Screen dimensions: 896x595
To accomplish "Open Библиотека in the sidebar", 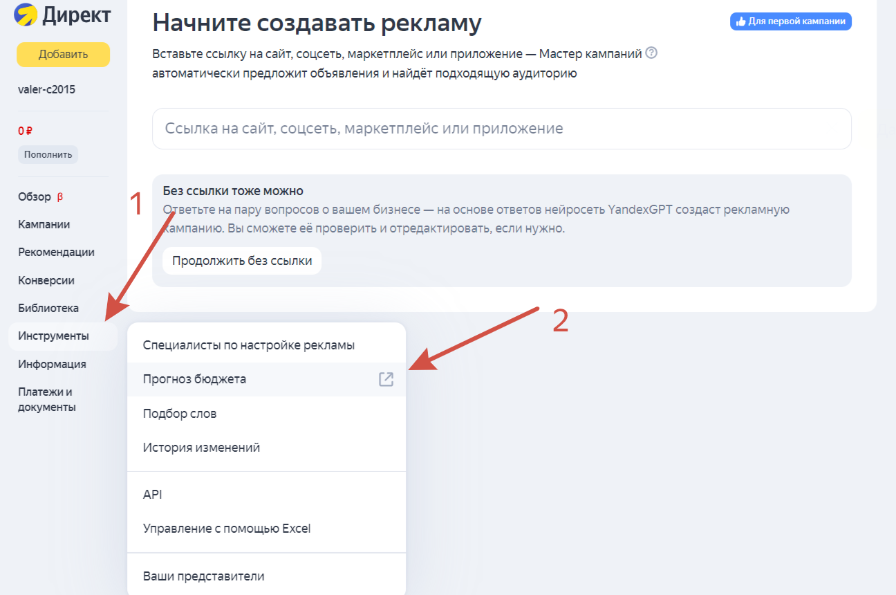I will 48,308.
